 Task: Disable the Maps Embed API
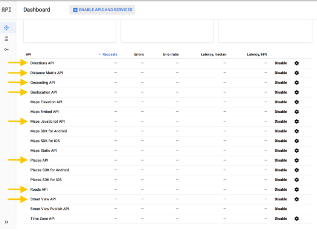[281, 112]
